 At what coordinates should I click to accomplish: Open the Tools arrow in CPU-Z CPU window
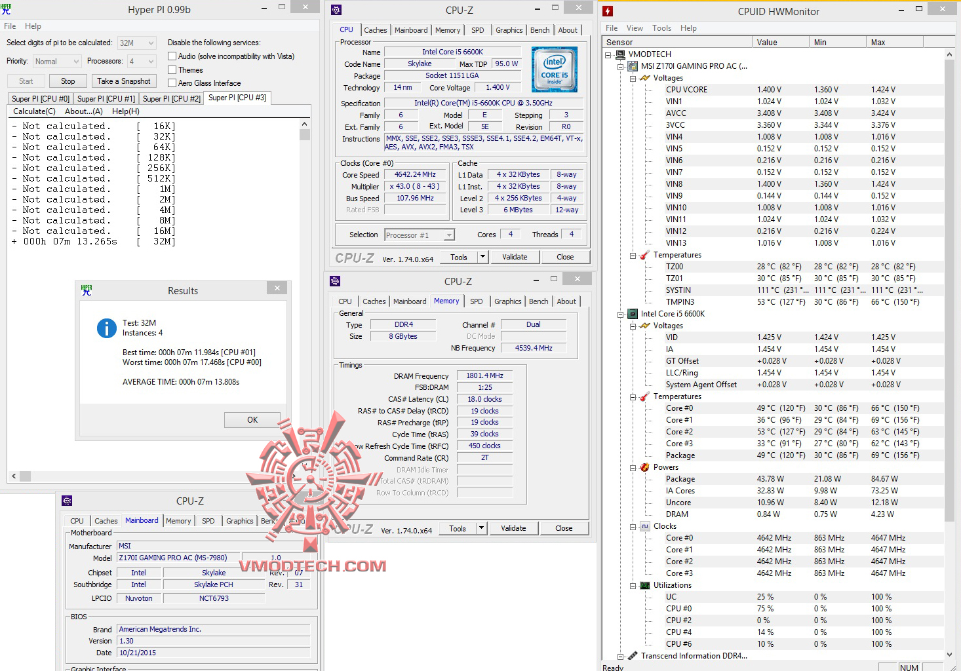[x=482, y=257]
